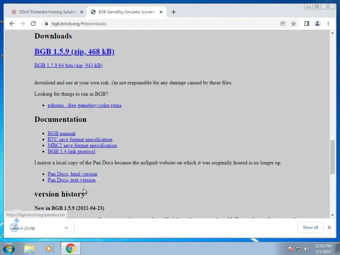Close the downloads bar
The height and width of the screenshot is (255, 340).
(329, 227)
